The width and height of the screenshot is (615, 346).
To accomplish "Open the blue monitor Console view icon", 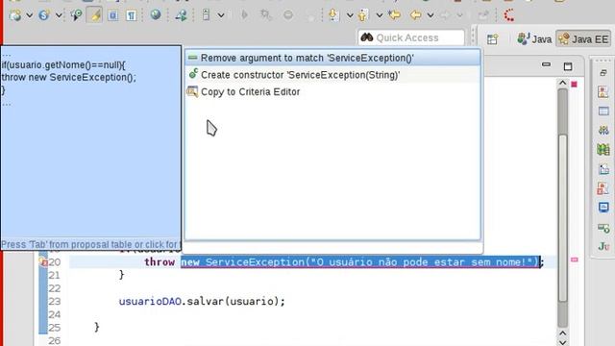I will coord(603,208).
